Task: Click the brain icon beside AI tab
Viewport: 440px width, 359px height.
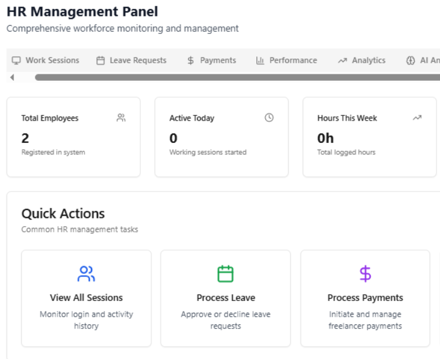Action: [x=411, y=60]
